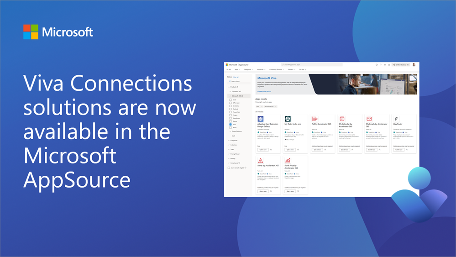Click the preview magnifier icon on My Calendar card
The image size is (456, 257).
tap(352, 150)
